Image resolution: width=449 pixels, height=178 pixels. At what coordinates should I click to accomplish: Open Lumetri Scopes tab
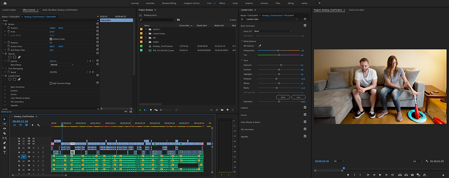point(9,10)
